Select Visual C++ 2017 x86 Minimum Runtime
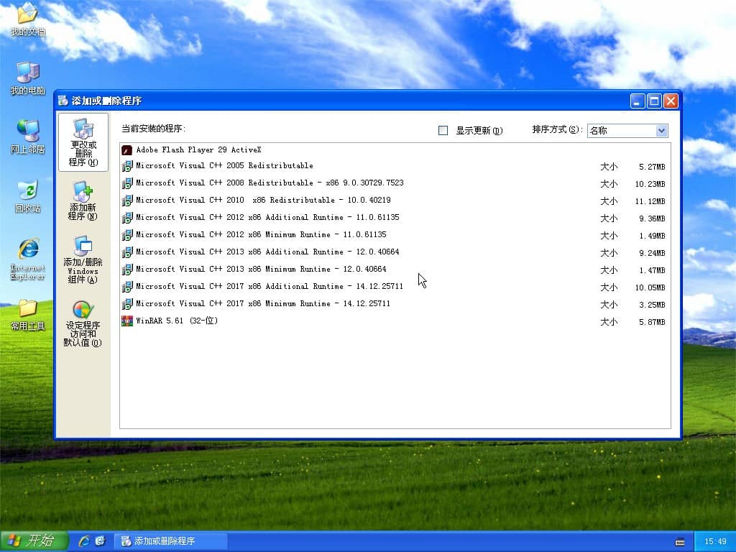 [x=263, y=304]
